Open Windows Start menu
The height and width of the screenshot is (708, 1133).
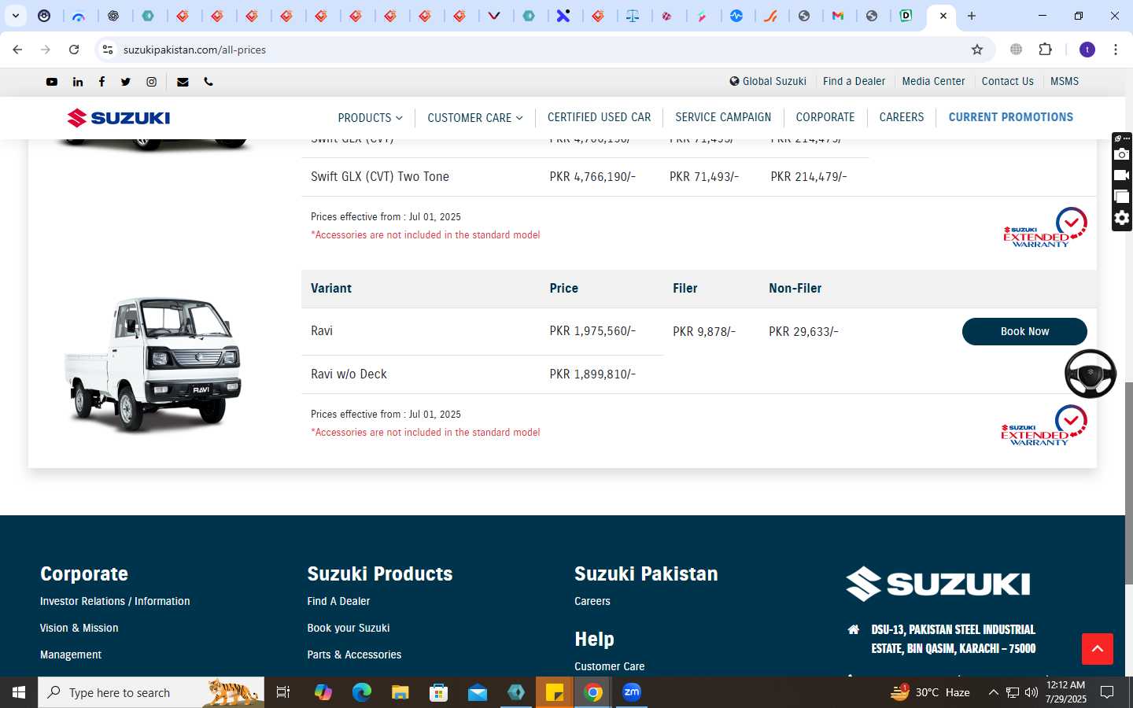tap(19, 692)
